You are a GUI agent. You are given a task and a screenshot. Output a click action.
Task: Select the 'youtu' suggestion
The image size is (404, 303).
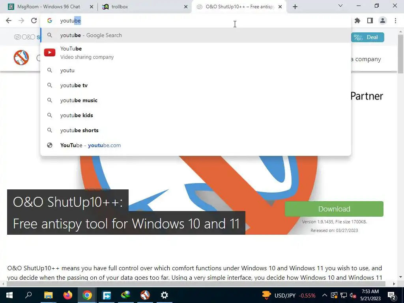196,70
